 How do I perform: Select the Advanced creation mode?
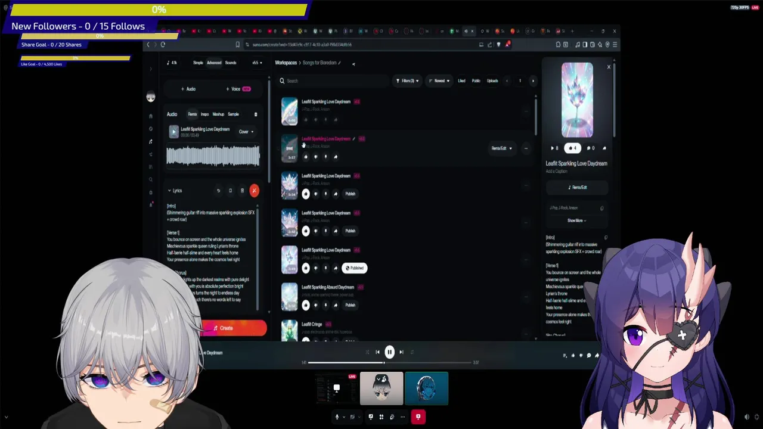point(214,63)
